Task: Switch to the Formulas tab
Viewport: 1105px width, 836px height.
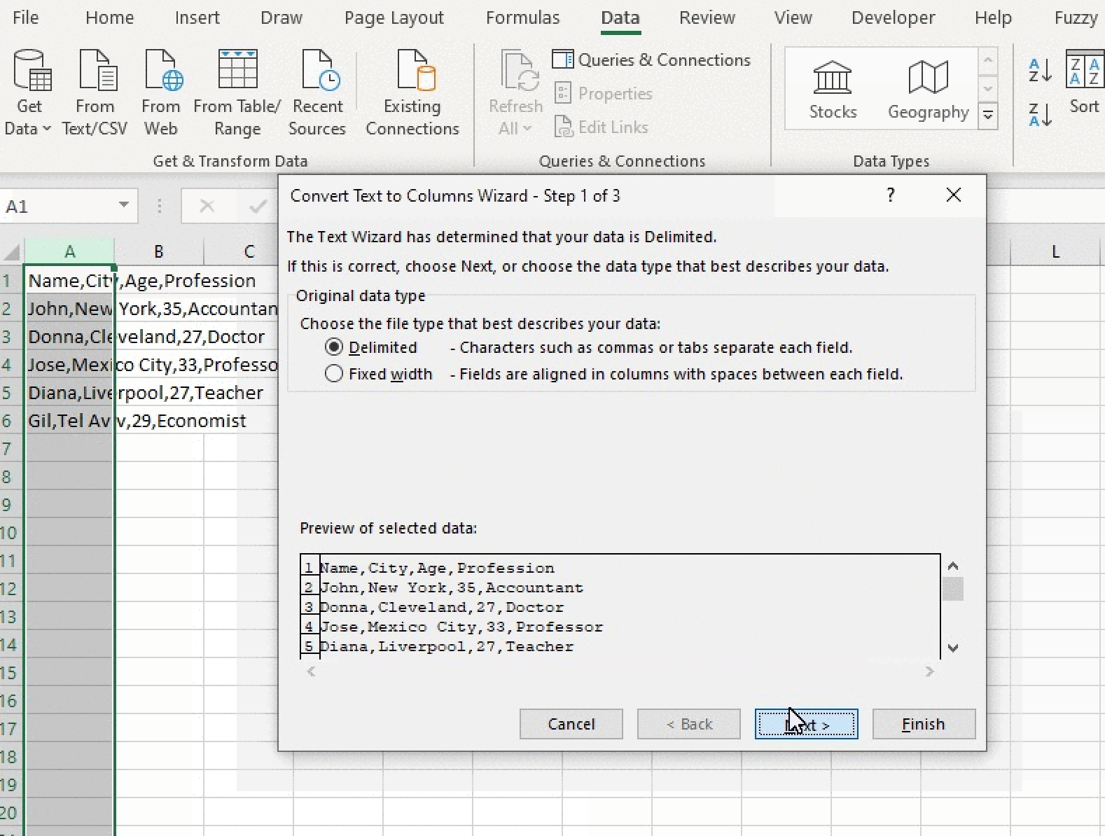Action: coord(522,18)
